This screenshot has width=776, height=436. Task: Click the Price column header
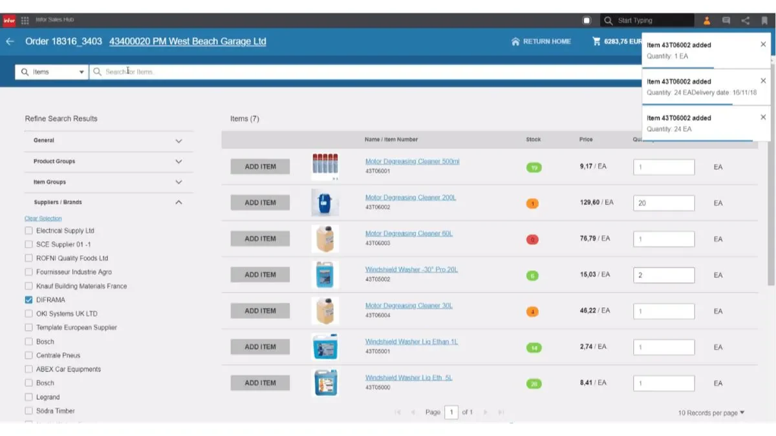(x=586, y=140)
